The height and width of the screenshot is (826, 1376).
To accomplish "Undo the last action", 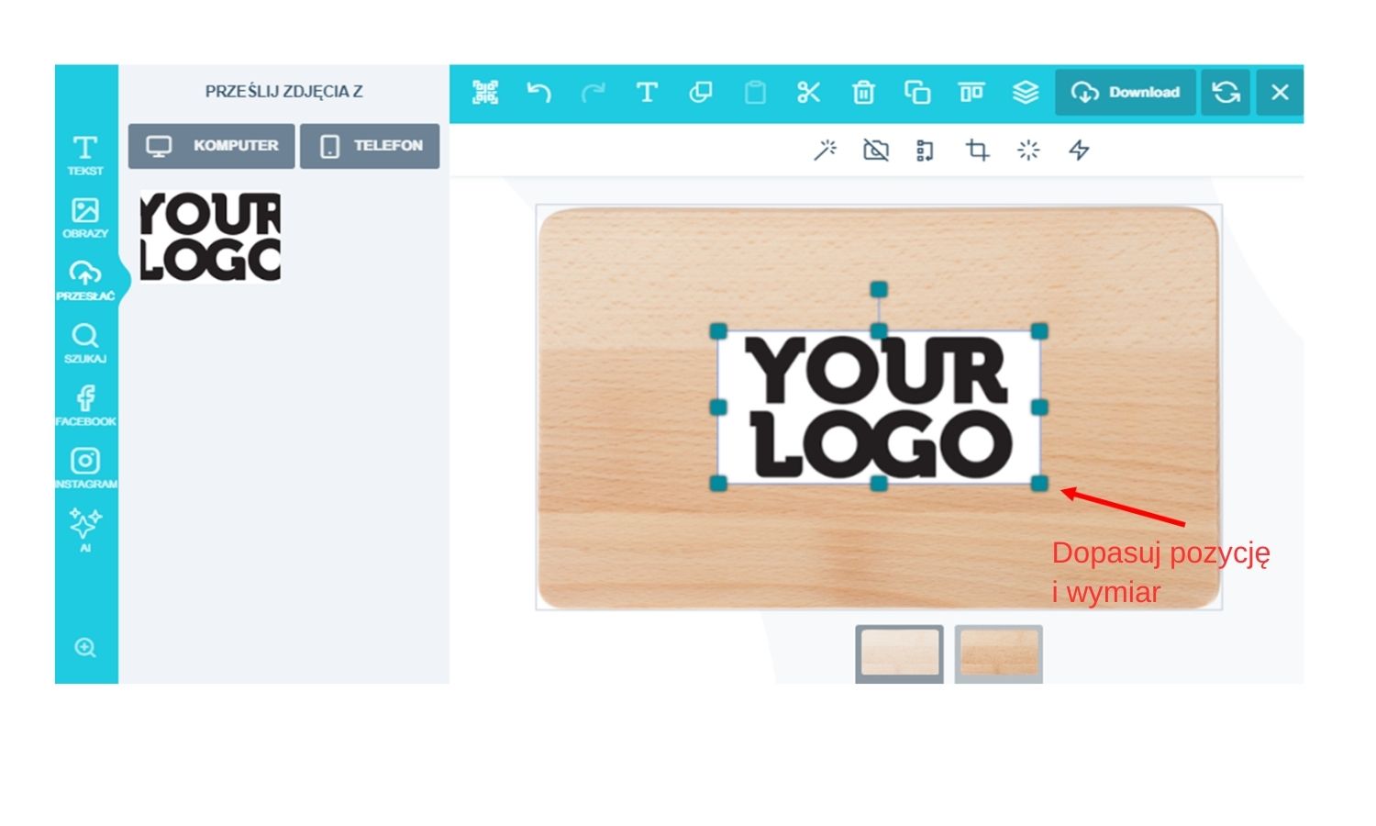I will [x=538, y=93].
